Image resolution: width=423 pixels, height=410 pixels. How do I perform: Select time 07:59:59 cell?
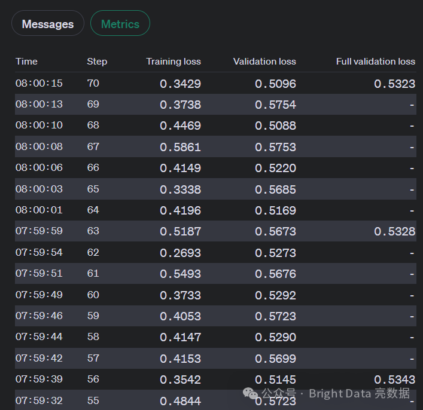pyautogui.click(x=39, y=231)
